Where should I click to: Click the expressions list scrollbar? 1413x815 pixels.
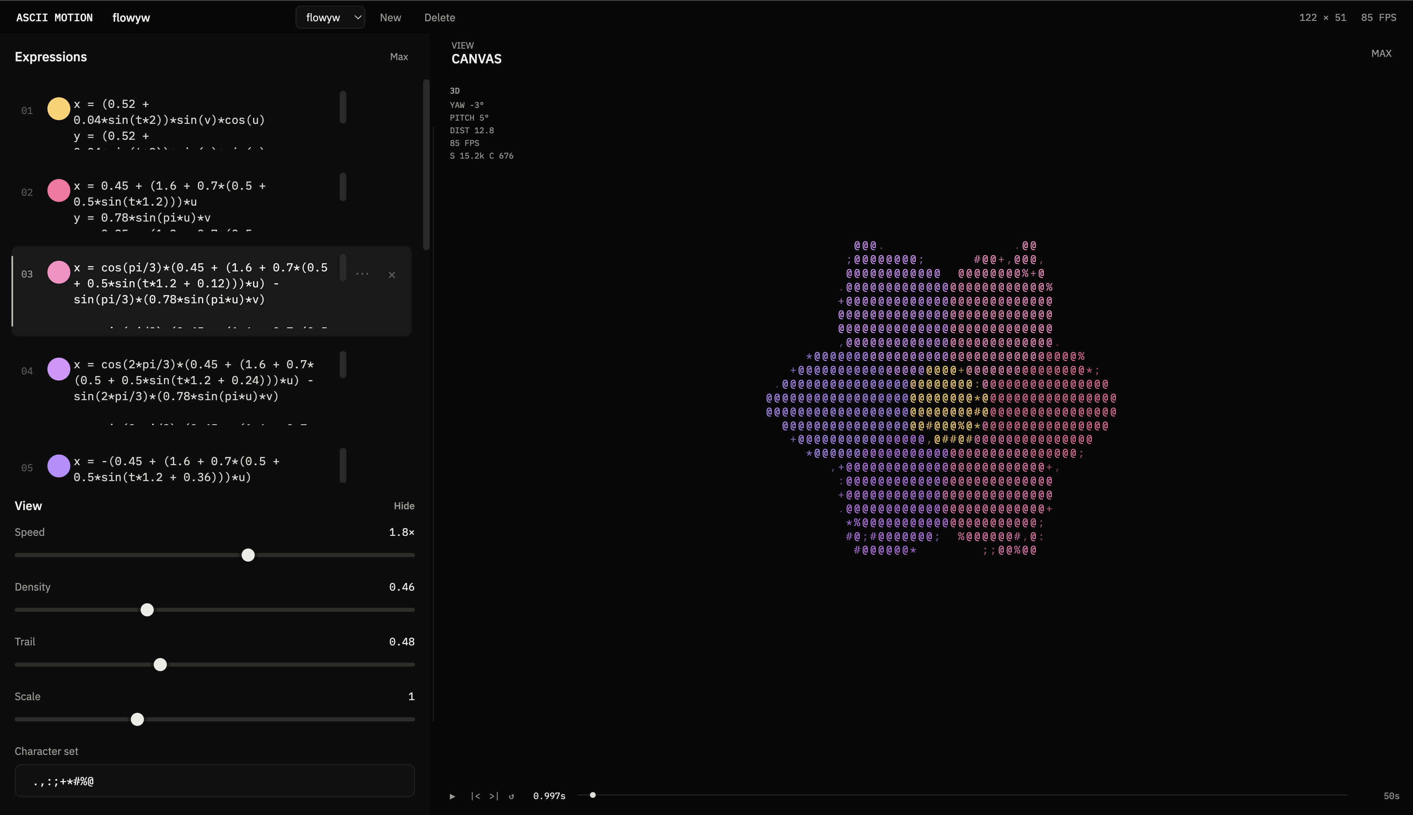pyautogui.click(x=426, y=165)
